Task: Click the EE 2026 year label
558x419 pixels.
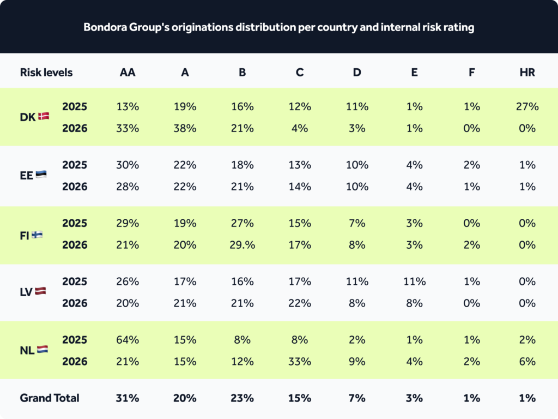Action: (x=75, y=187)
